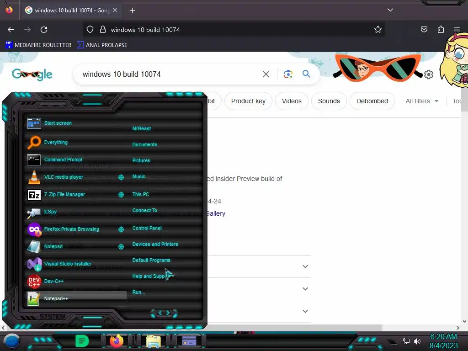Open purple window app on taskbar
This screenshot has height=351, width=468.
click(189, 341)
